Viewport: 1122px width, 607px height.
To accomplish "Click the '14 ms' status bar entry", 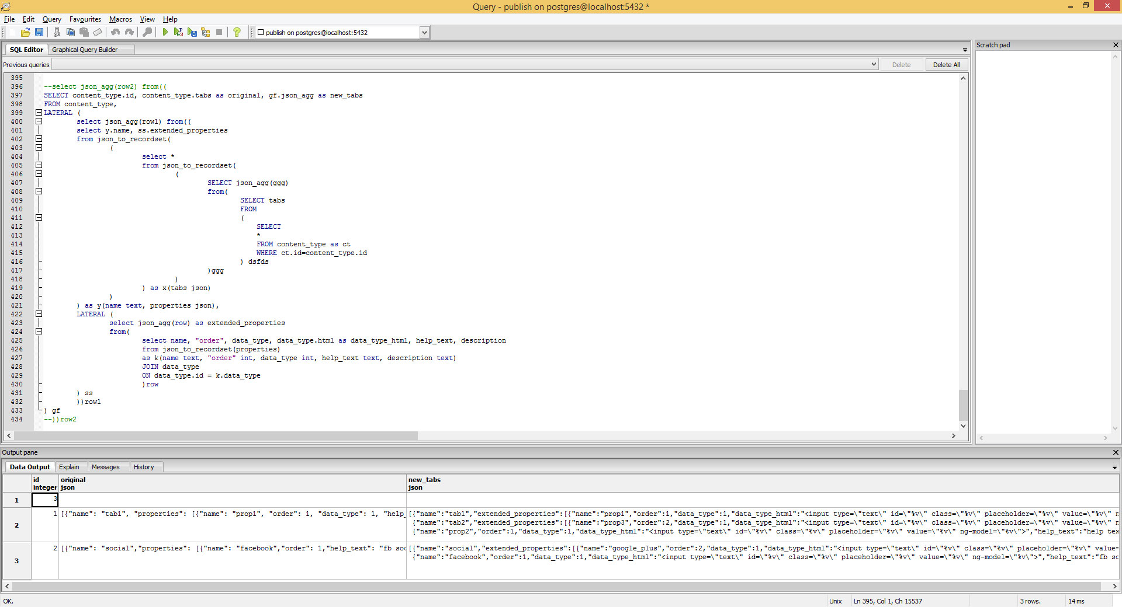I will tap(1076, 601).
